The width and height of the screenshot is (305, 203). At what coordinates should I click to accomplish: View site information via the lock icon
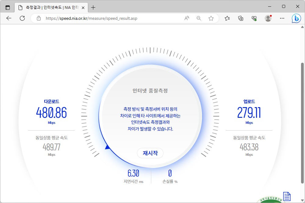tap(39, 18)
